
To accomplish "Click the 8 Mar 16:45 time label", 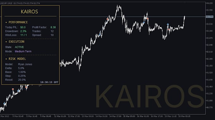I will pos(32,116).
